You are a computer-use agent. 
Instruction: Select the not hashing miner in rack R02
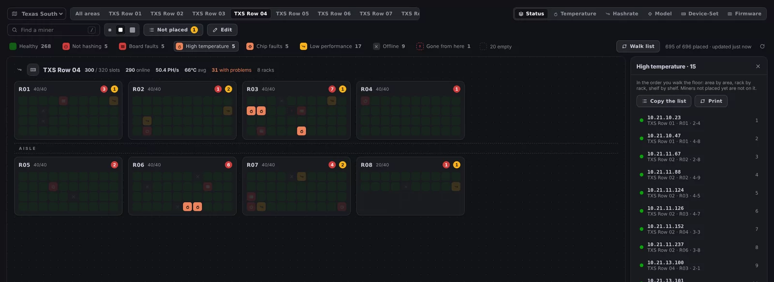point(147,131)
